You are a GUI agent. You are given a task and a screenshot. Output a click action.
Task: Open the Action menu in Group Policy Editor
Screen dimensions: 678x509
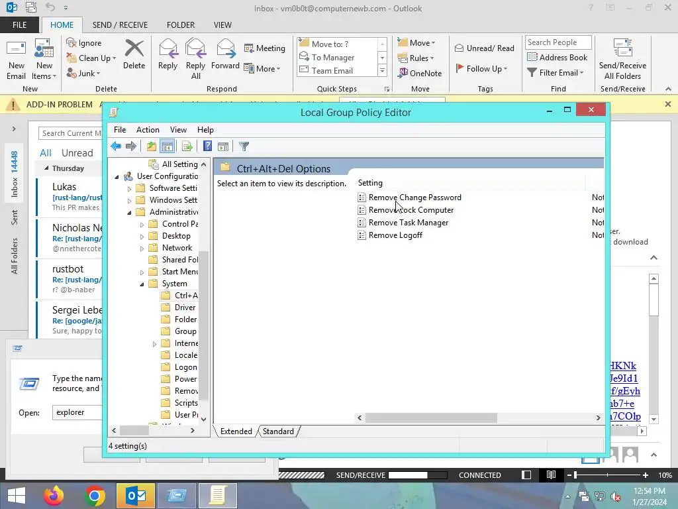(148, 130)
